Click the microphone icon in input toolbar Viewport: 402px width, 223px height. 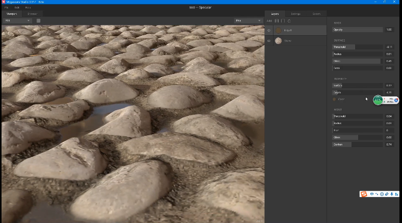tap(391, 194)
